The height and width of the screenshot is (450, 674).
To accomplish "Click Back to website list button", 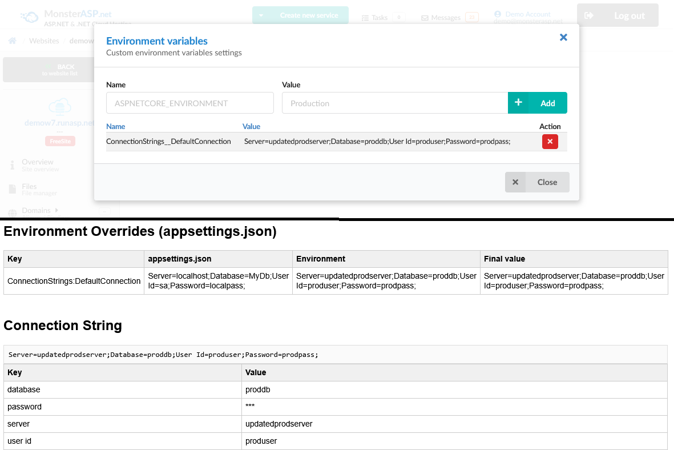I will 49,70.
